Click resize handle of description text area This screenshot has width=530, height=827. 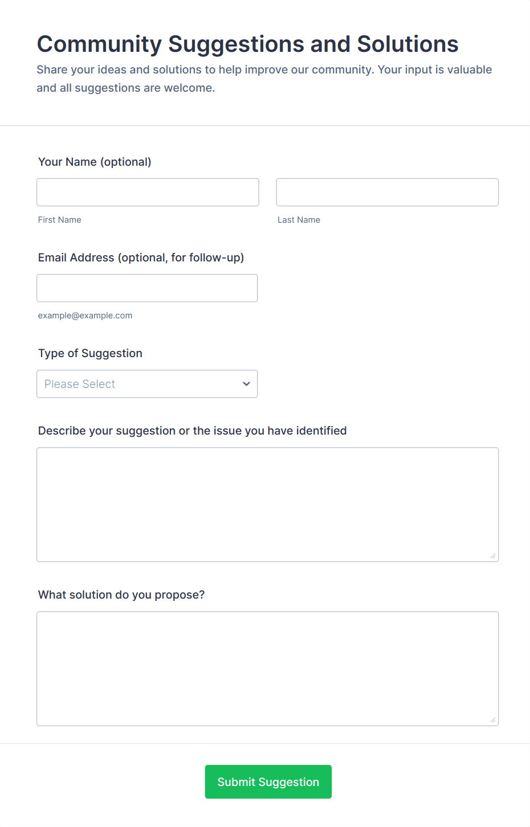pyautogui.click(x=493, y=556)
